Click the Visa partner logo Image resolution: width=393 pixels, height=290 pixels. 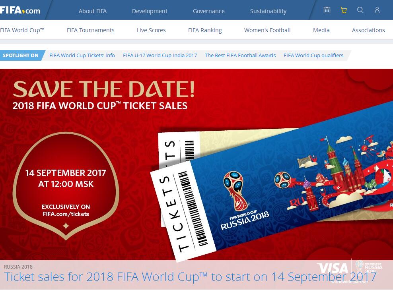tap(333, 269)
